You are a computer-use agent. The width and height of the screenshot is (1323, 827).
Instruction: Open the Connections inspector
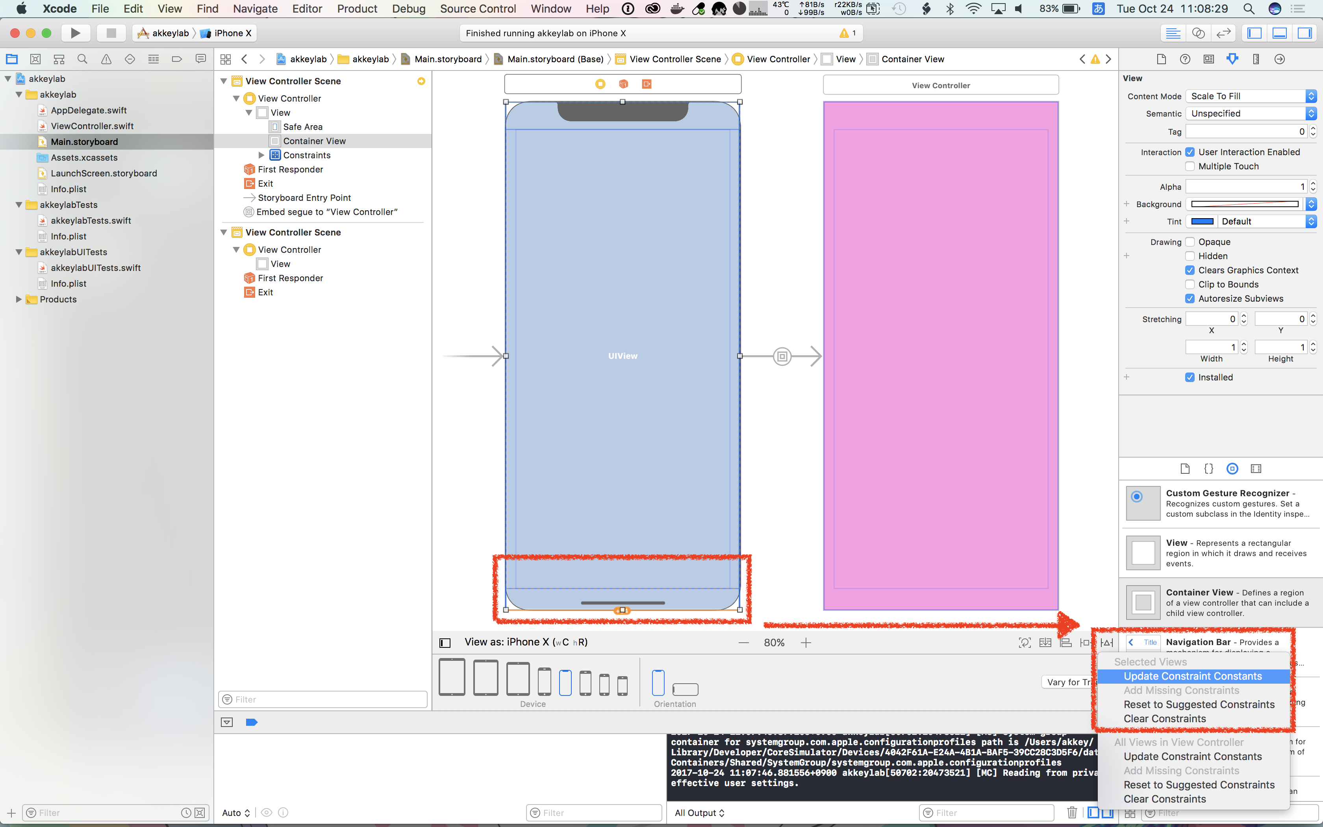pos(1279,59)
